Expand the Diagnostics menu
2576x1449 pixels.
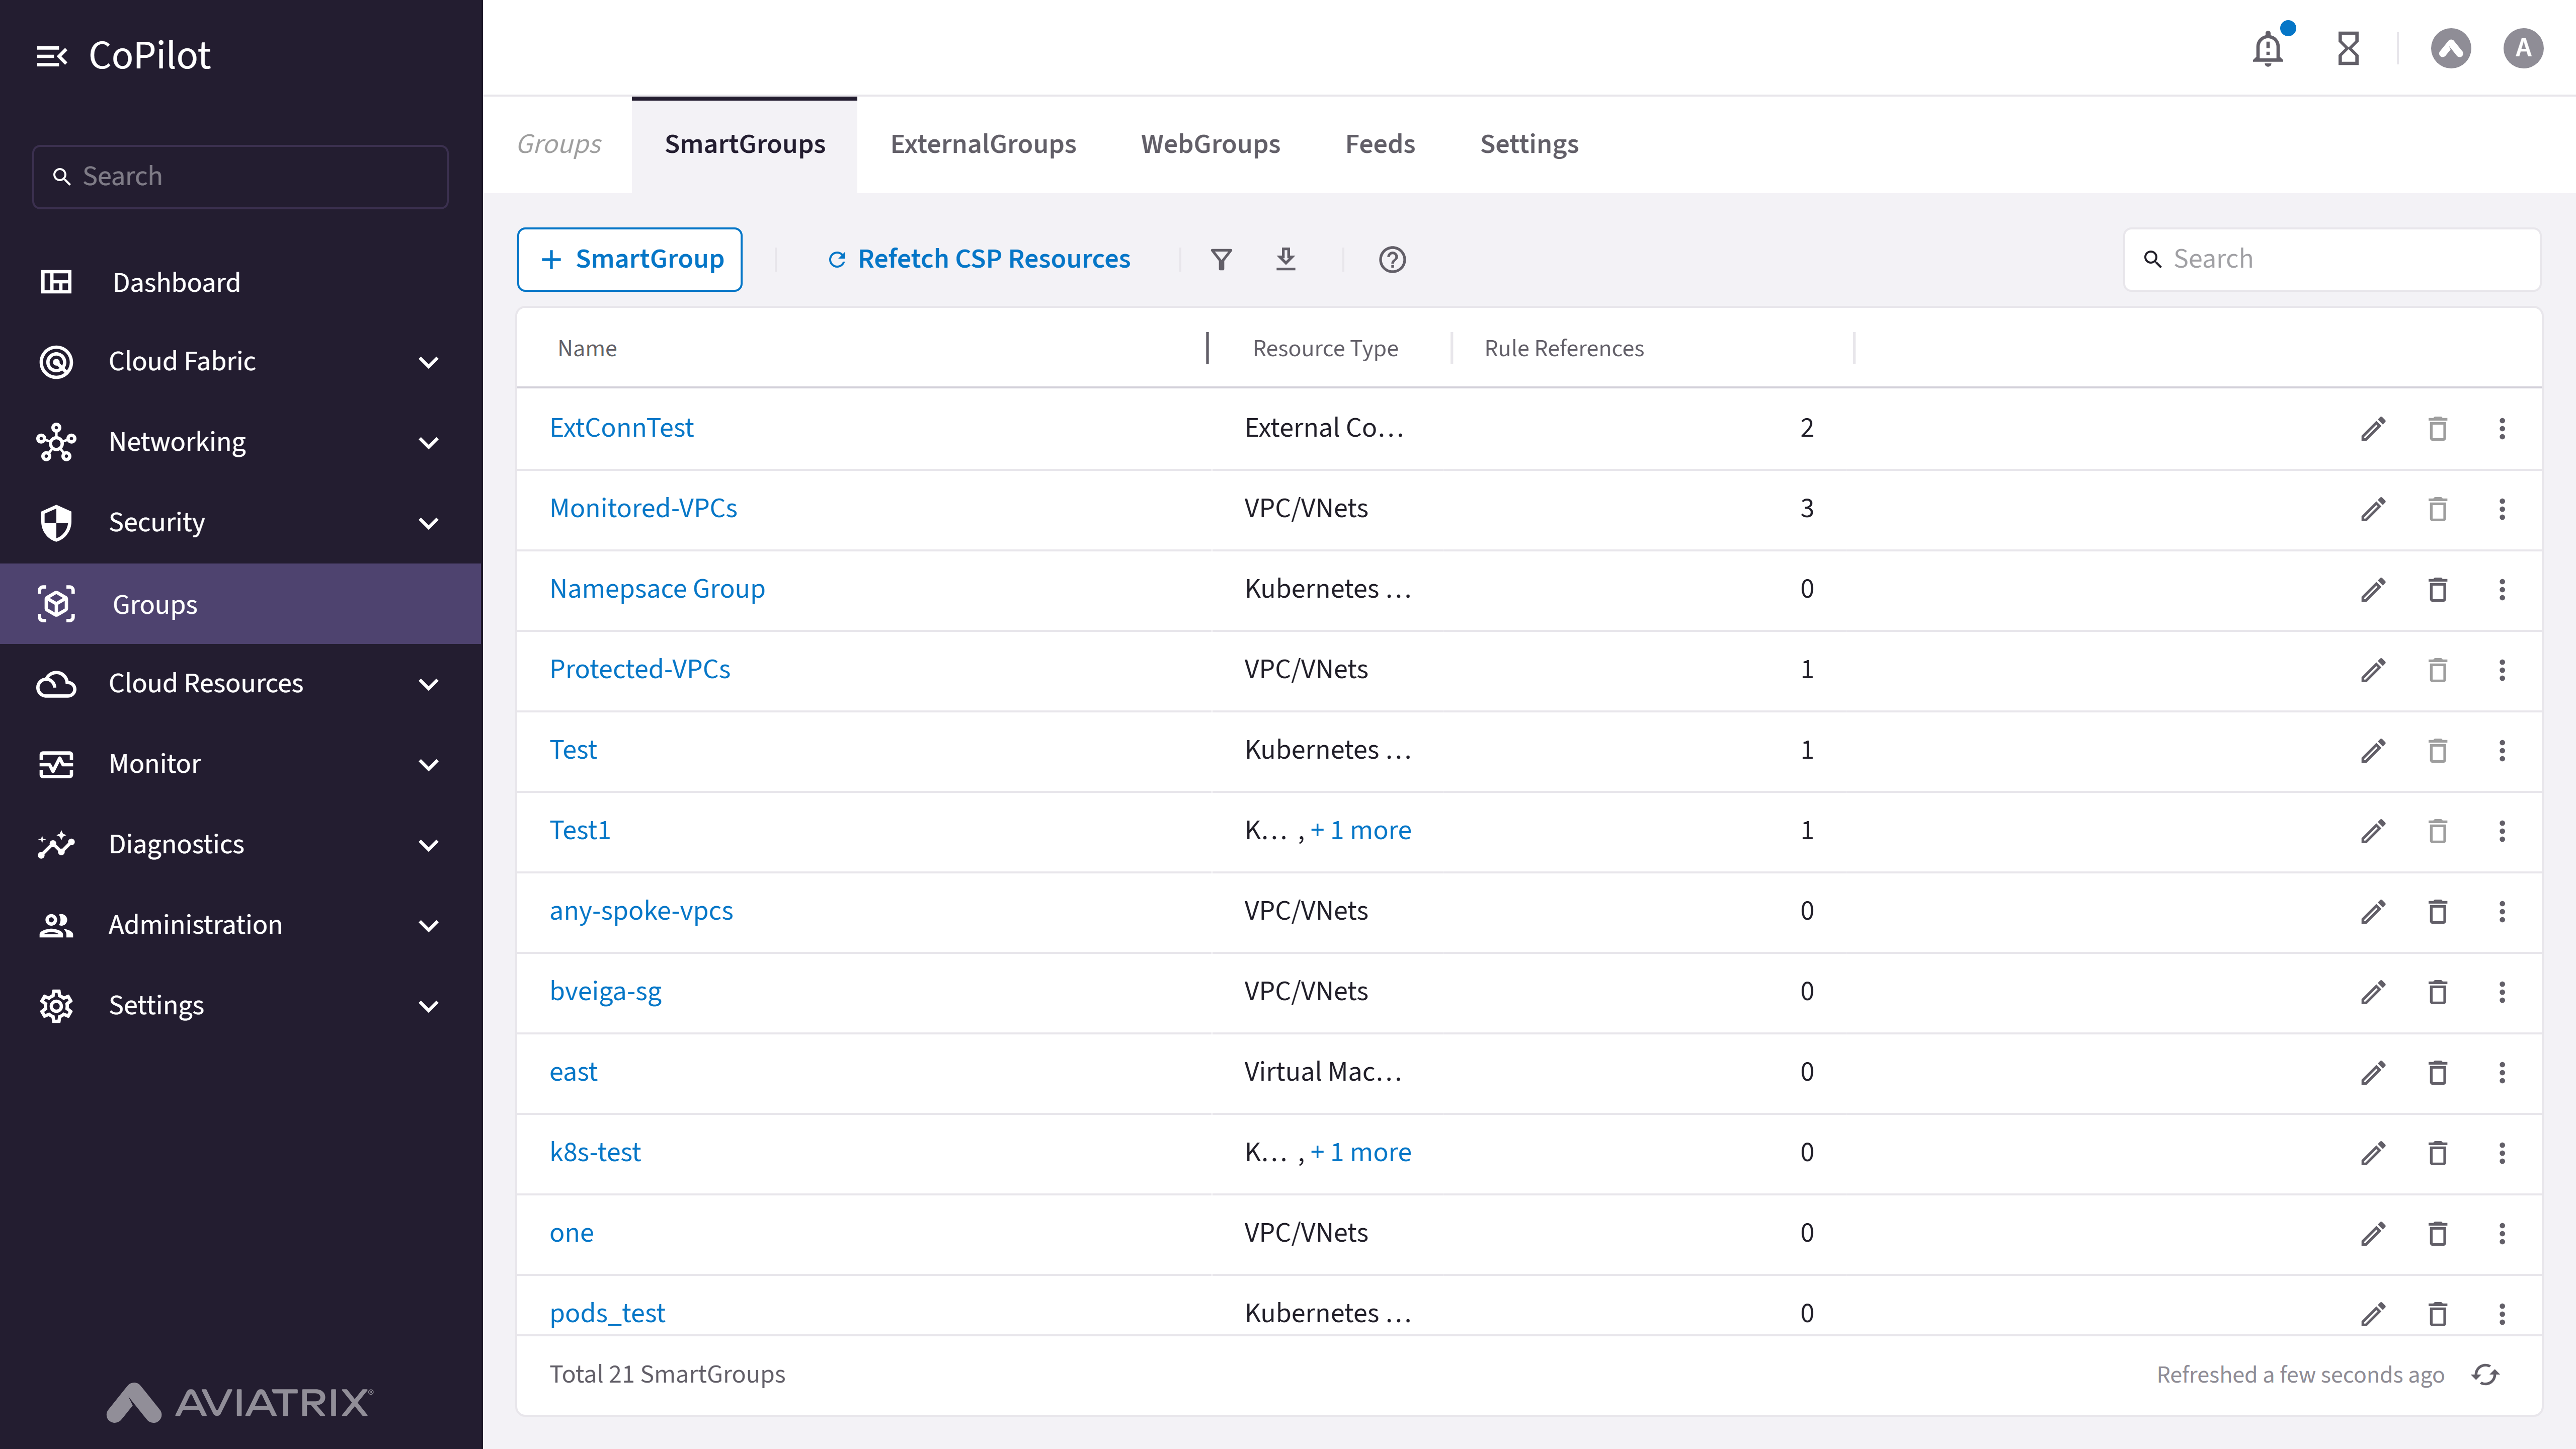[240, 845]
